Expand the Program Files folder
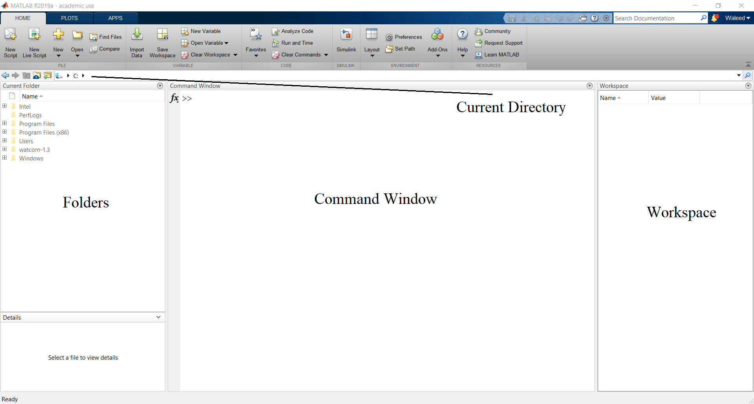Viewport: 754px width, 404px height. point(5,123)
